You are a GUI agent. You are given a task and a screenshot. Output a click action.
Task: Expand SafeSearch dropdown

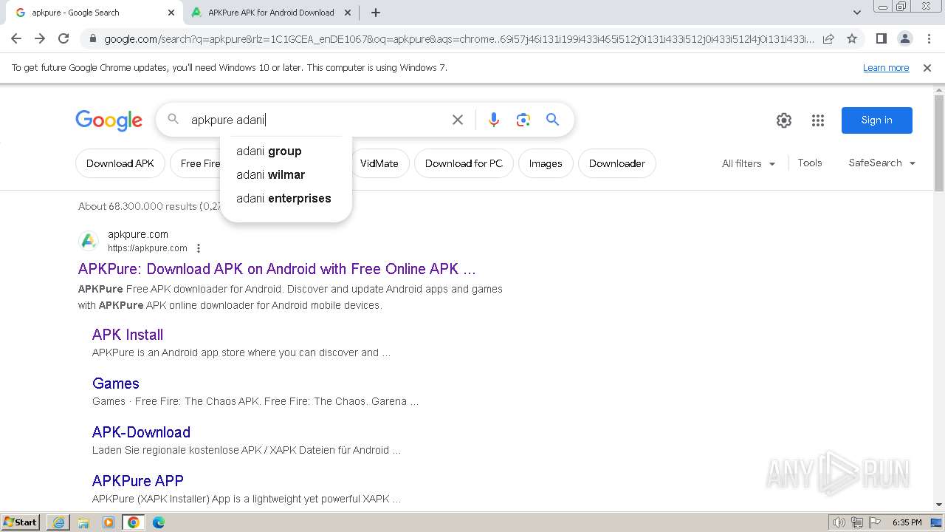pos(882,163)
